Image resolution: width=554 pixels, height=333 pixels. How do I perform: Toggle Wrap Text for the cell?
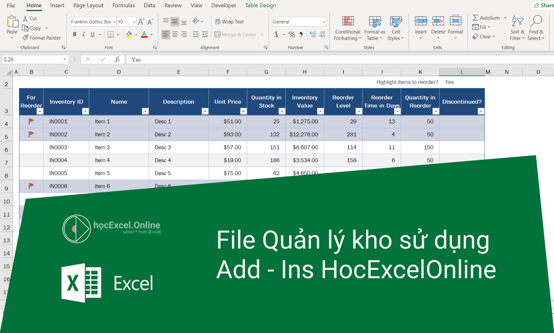(x=229, y=22)
